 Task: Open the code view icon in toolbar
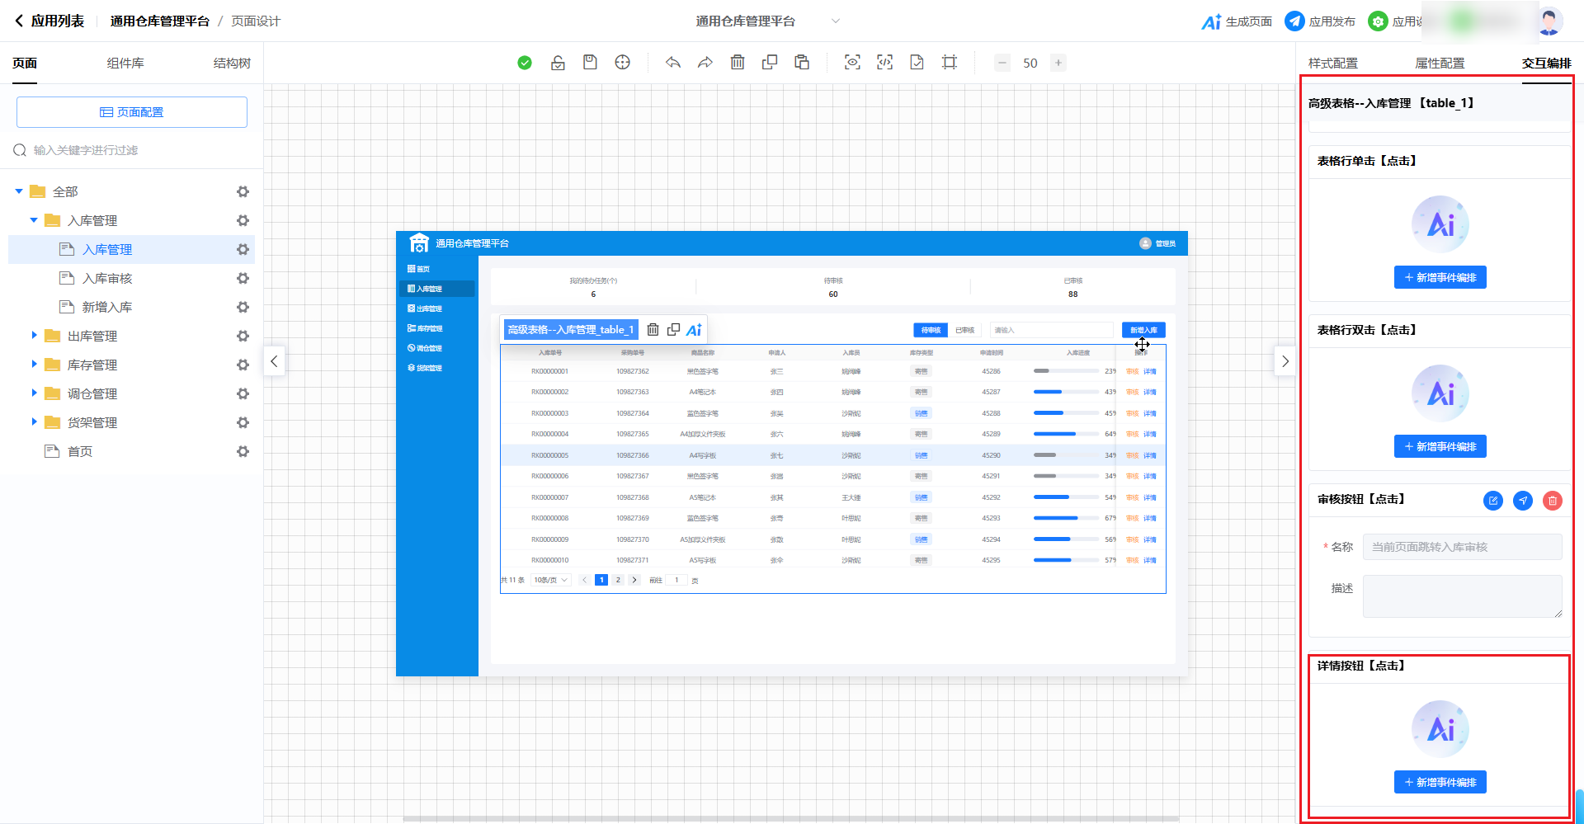tap(884, 63)
